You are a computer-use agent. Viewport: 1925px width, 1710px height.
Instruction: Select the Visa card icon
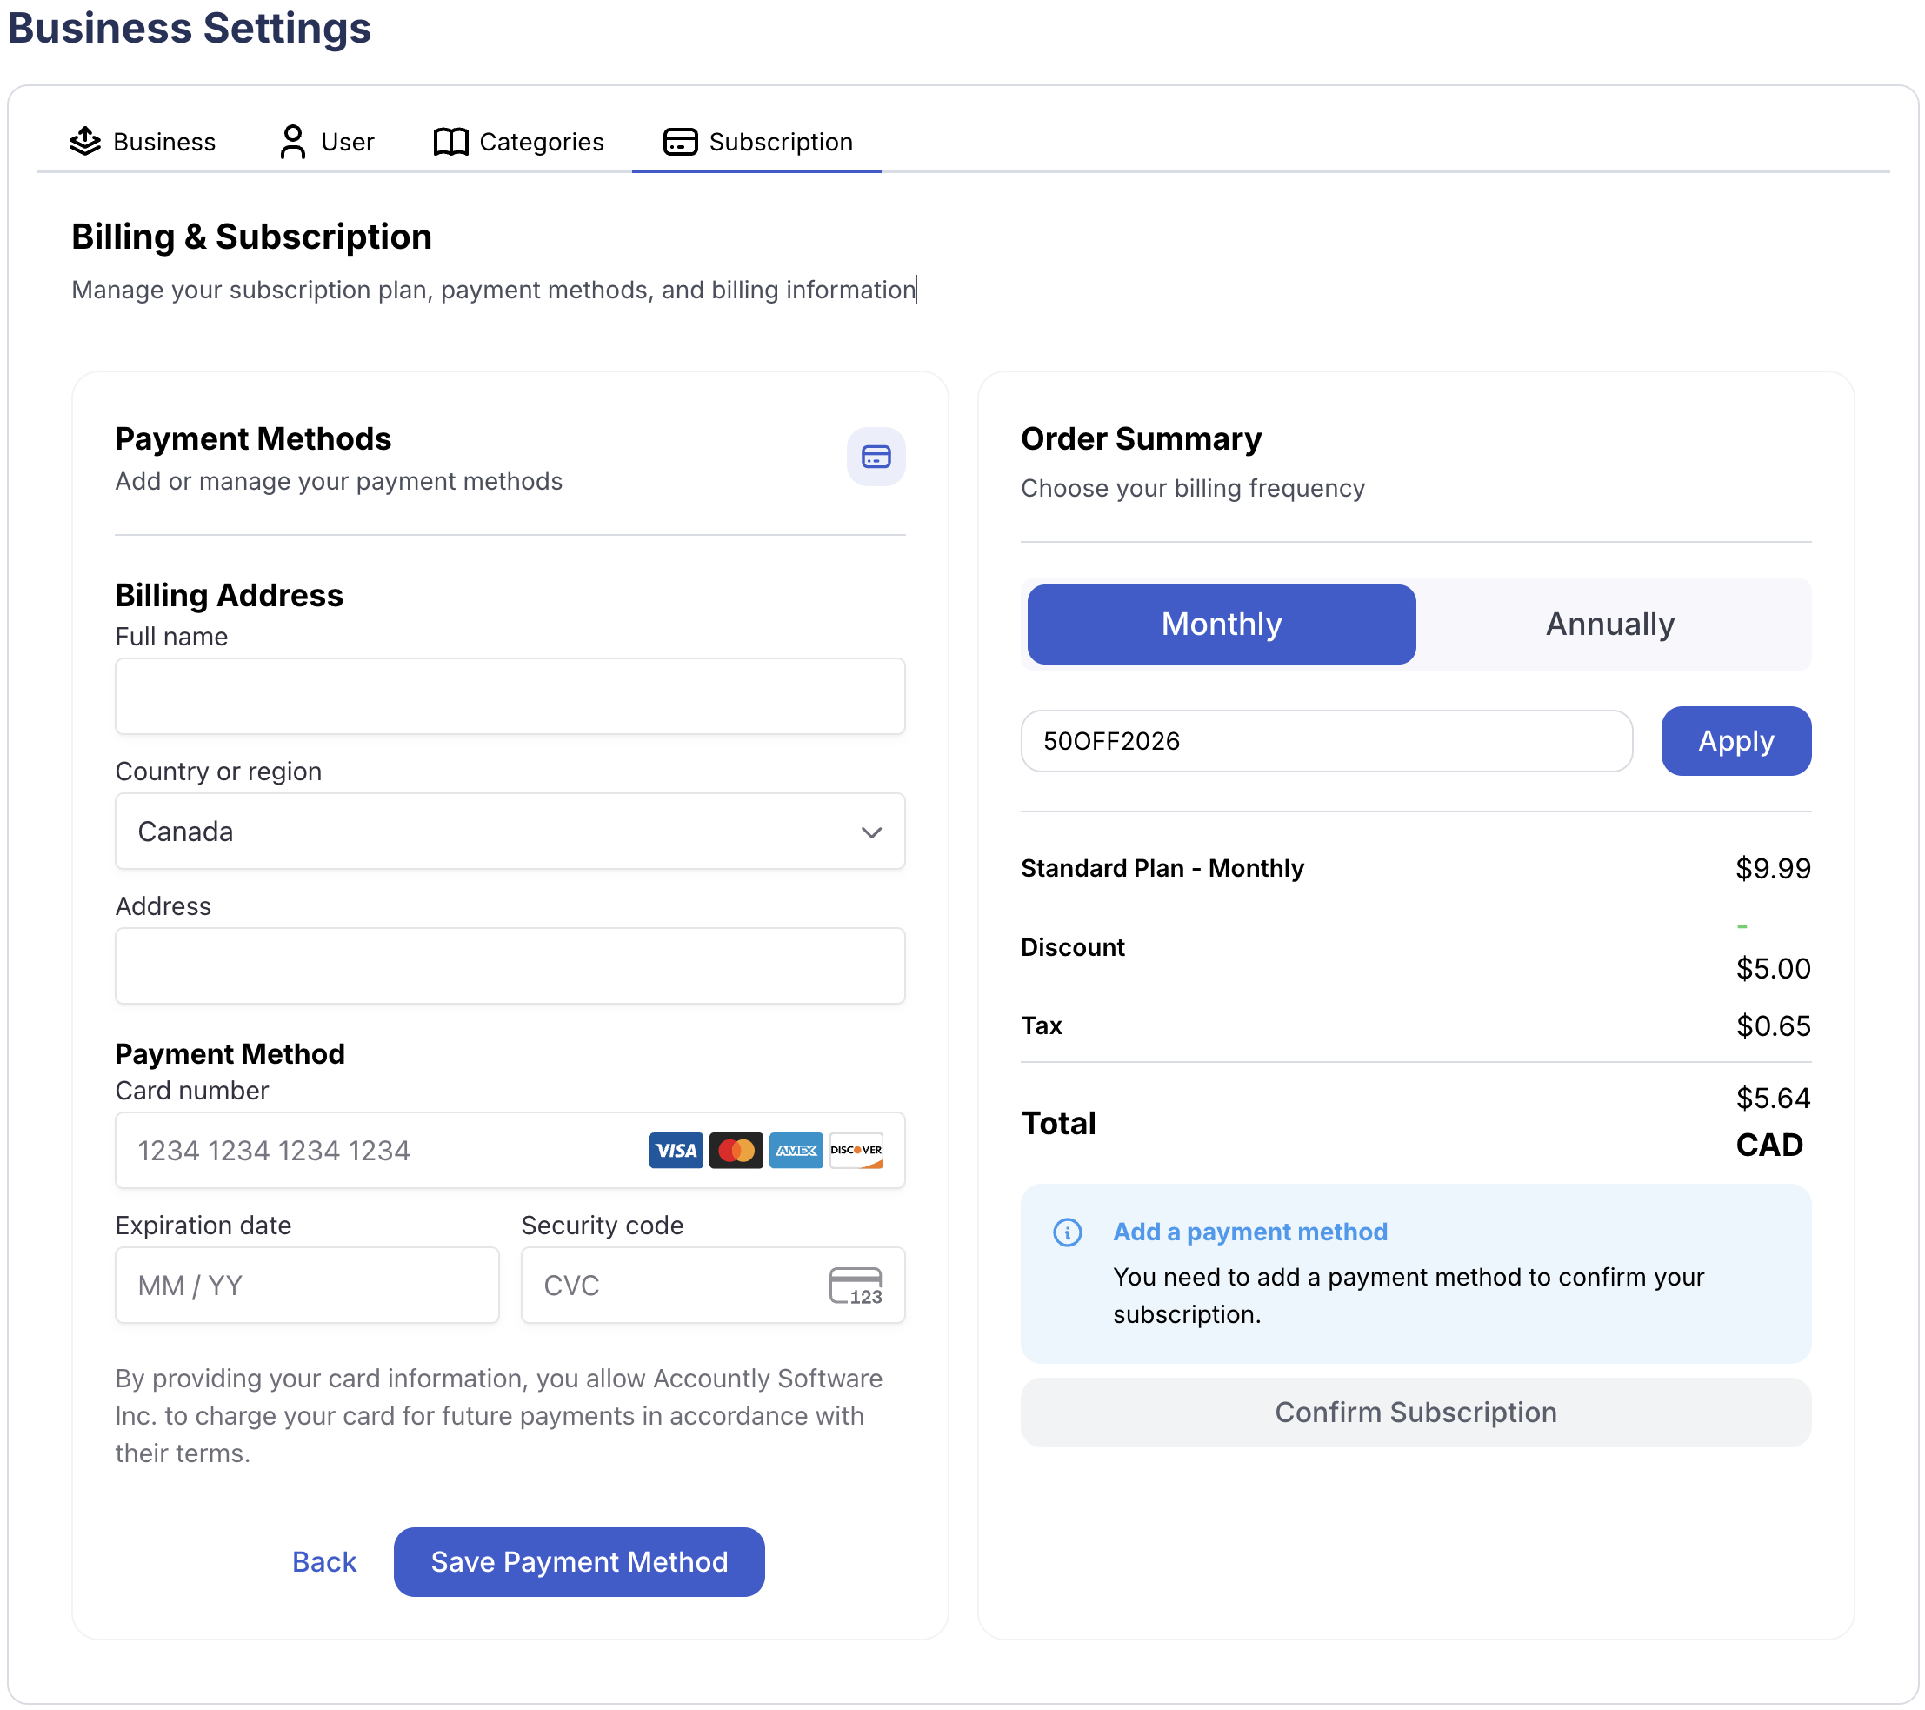point(676,1151)
